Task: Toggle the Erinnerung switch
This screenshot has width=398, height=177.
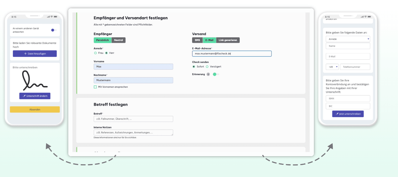Action: (216, 74)
